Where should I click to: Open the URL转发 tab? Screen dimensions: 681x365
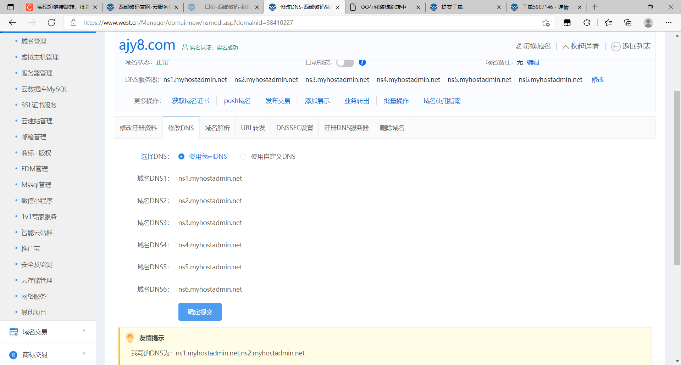(253, 128)
